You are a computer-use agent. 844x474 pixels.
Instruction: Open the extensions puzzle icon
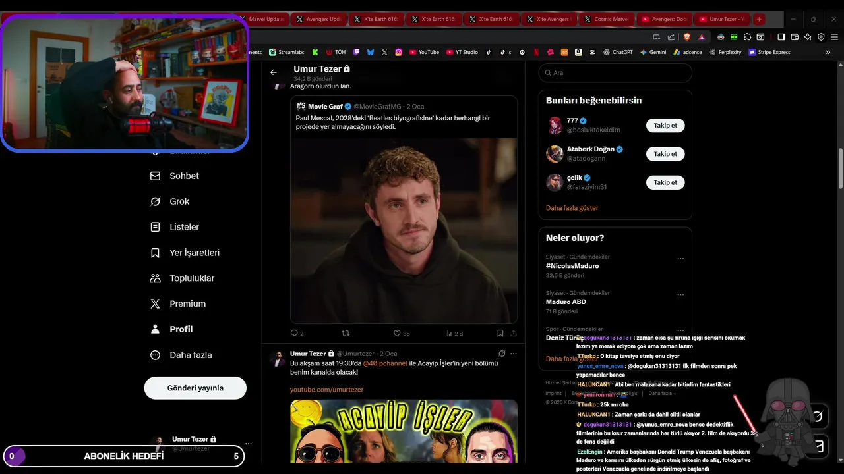[x=747, y=37]
